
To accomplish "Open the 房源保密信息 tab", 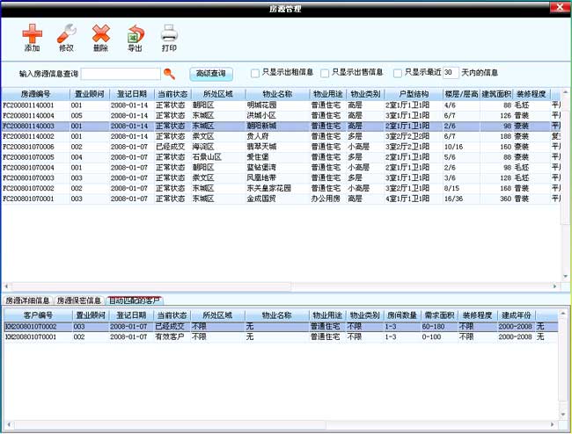I will pyautogui.click(x=79, y=300).
